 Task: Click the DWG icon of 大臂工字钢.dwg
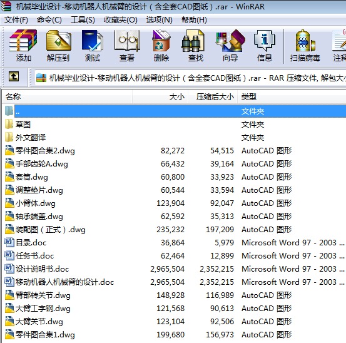(9, 308)
